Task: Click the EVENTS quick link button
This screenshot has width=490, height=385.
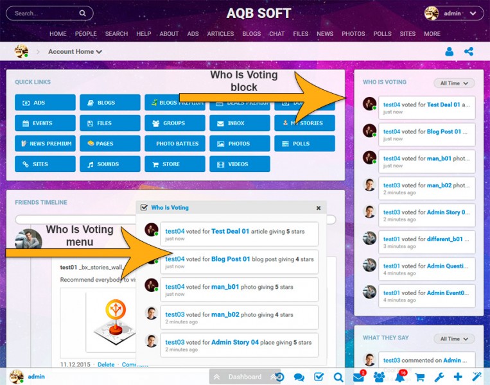Action: coord(45,123)
